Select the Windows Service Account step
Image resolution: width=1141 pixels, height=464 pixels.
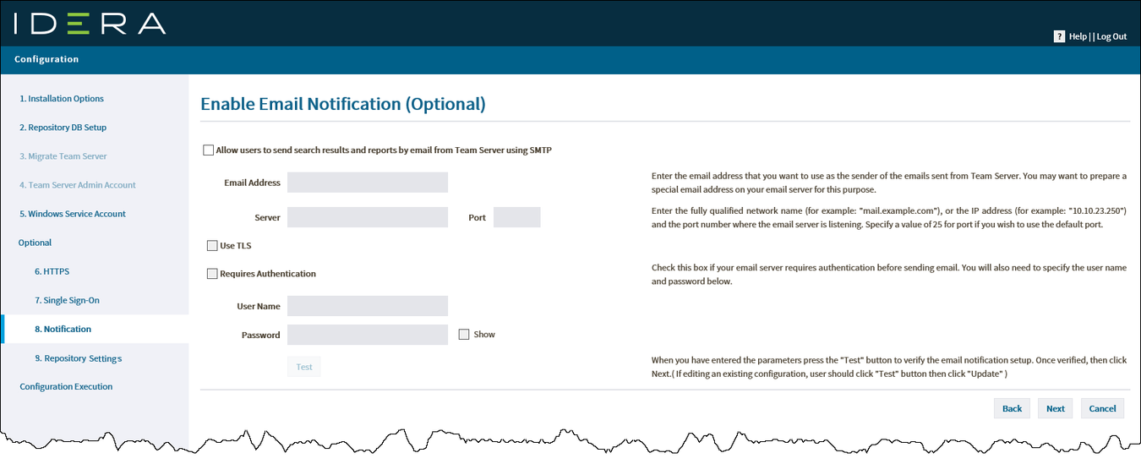[73, 214]
